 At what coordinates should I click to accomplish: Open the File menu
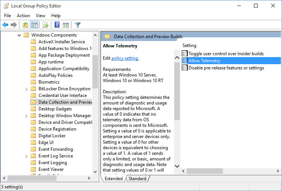click(x=7, y=16)
